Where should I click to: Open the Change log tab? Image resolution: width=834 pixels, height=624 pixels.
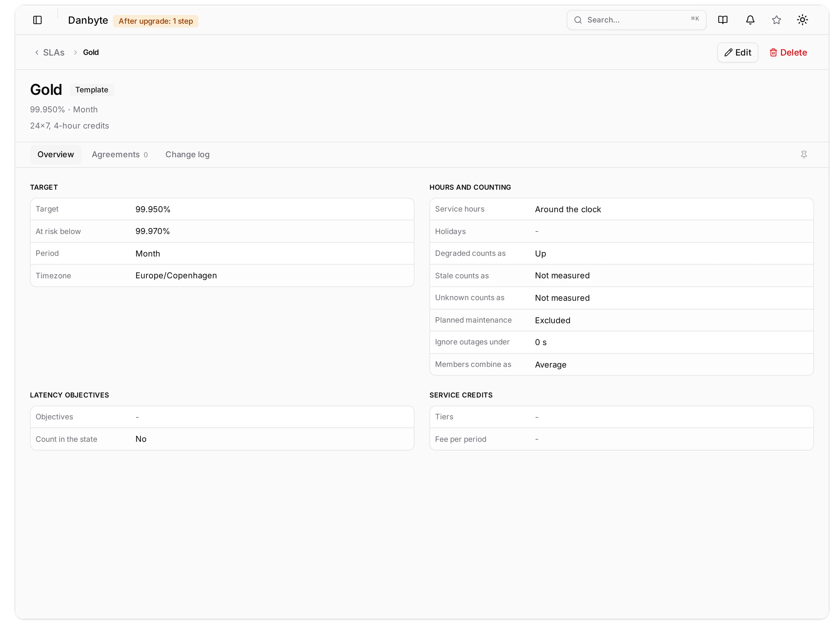click(187, 155)
